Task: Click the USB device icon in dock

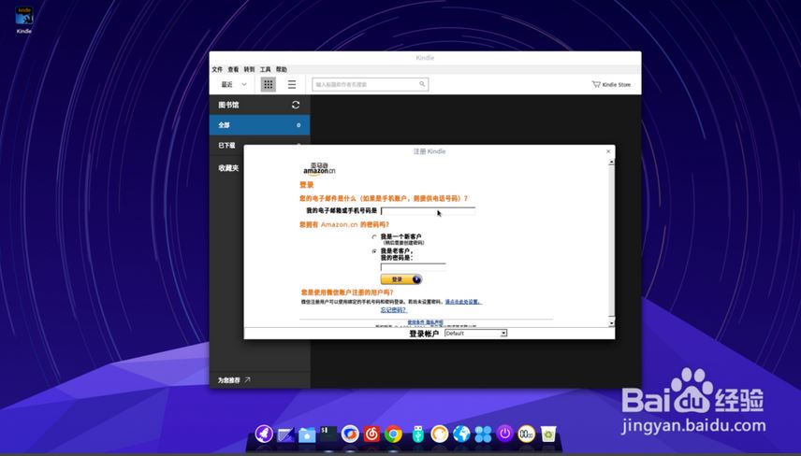Action: pyautogui.click(x=418, y=435)
